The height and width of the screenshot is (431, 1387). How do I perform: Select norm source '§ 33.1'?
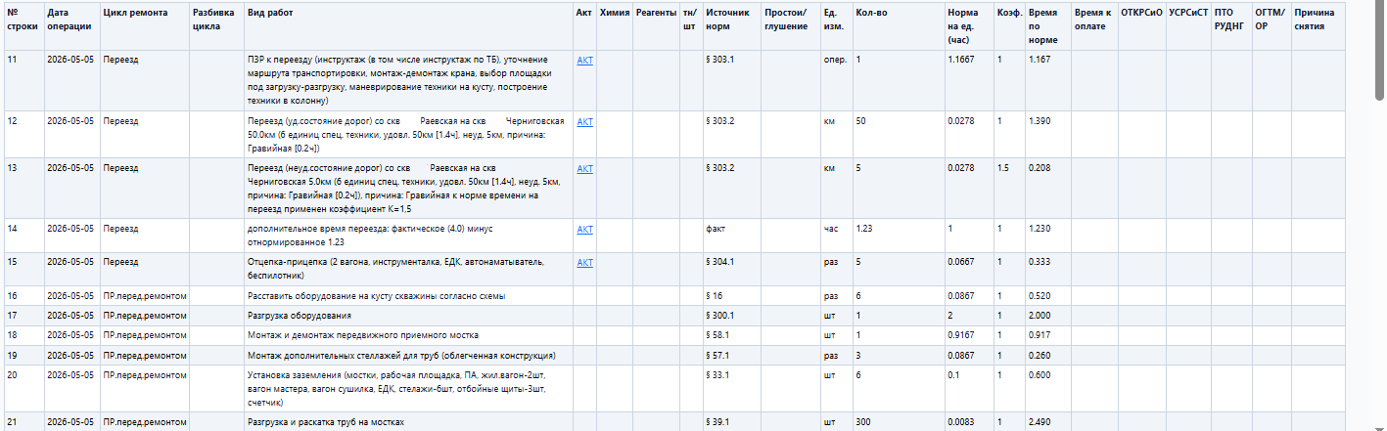pyautogui.click(x=731, y=388)
